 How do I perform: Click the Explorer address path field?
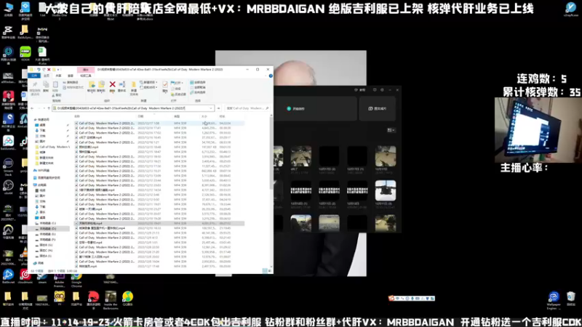(133, 108)
